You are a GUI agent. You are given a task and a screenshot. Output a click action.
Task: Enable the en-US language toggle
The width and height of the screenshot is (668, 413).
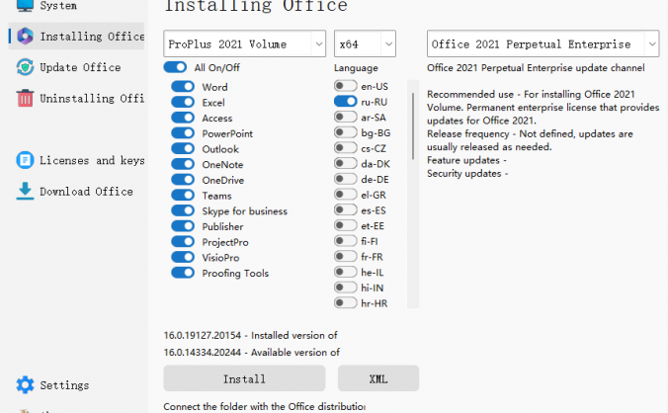(346, 86)
